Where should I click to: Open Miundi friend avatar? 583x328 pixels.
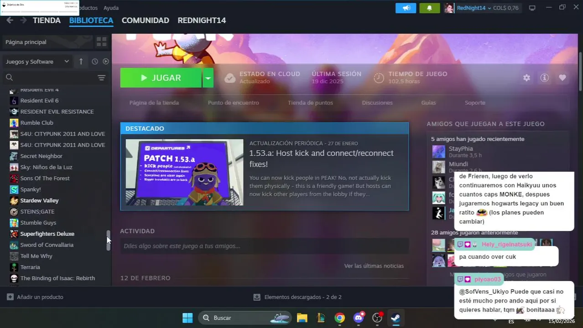click(x=438, y=167)
